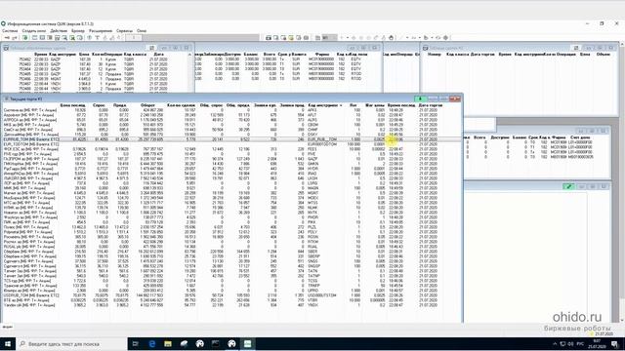Click the taskbar search box
Viewport: 625px width, 351px height.
71,344
